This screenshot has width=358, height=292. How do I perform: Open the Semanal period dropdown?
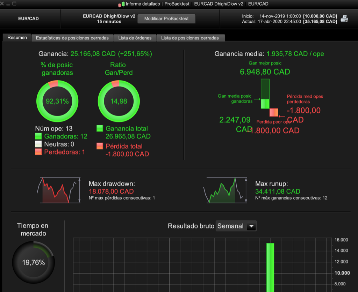(236, 226)
